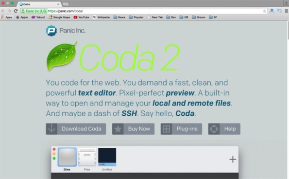The height and width of the screenshot is (179, 289).
Task: Go back with the browser back arrow
Action: (3, 11)
